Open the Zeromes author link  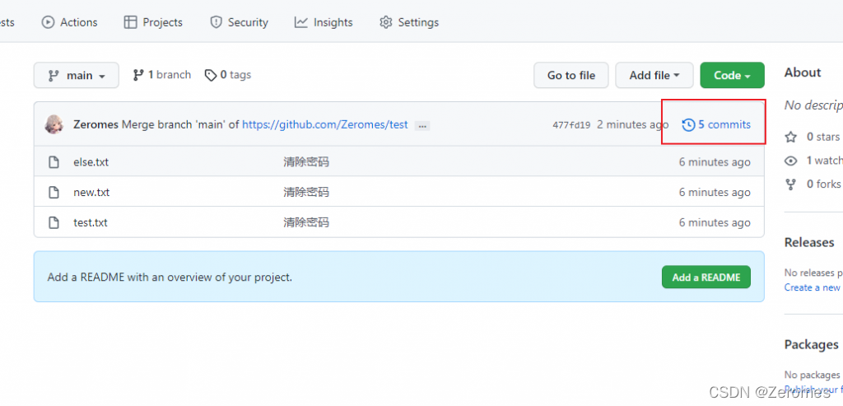pos(95,124)
